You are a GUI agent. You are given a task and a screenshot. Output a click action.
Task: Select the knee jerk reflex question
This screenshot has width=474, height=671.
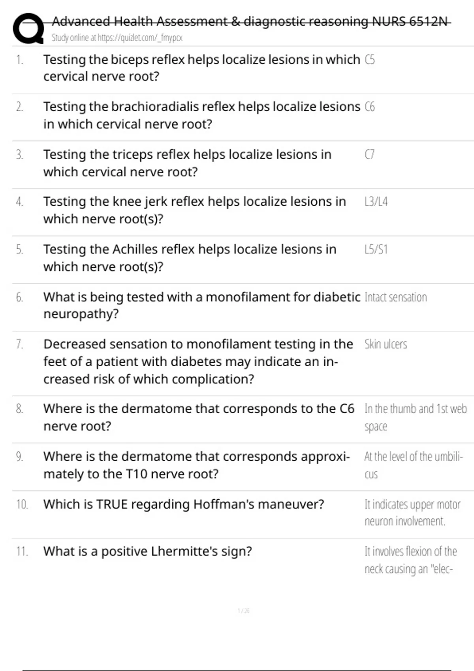[194, 210]
